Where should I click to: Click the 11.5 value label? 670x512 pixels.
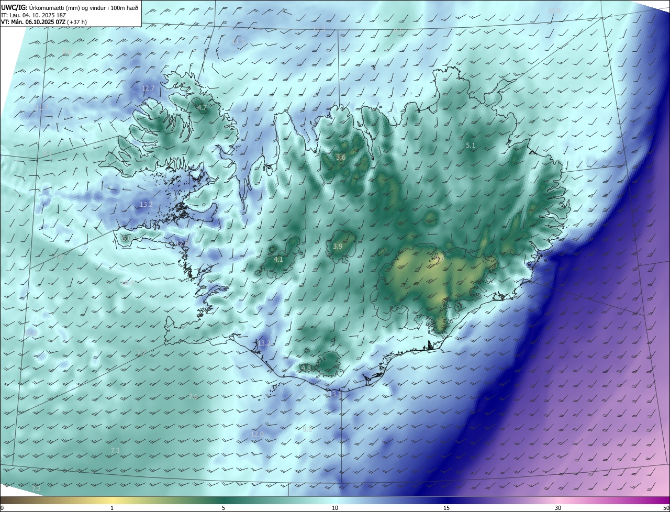[239, 41]
